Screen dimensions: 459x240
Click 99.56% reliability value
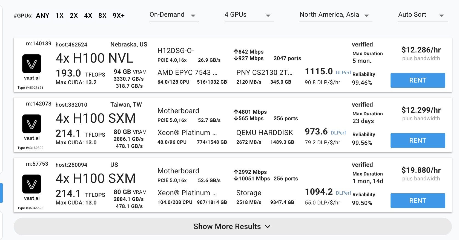tap(362, 143)
